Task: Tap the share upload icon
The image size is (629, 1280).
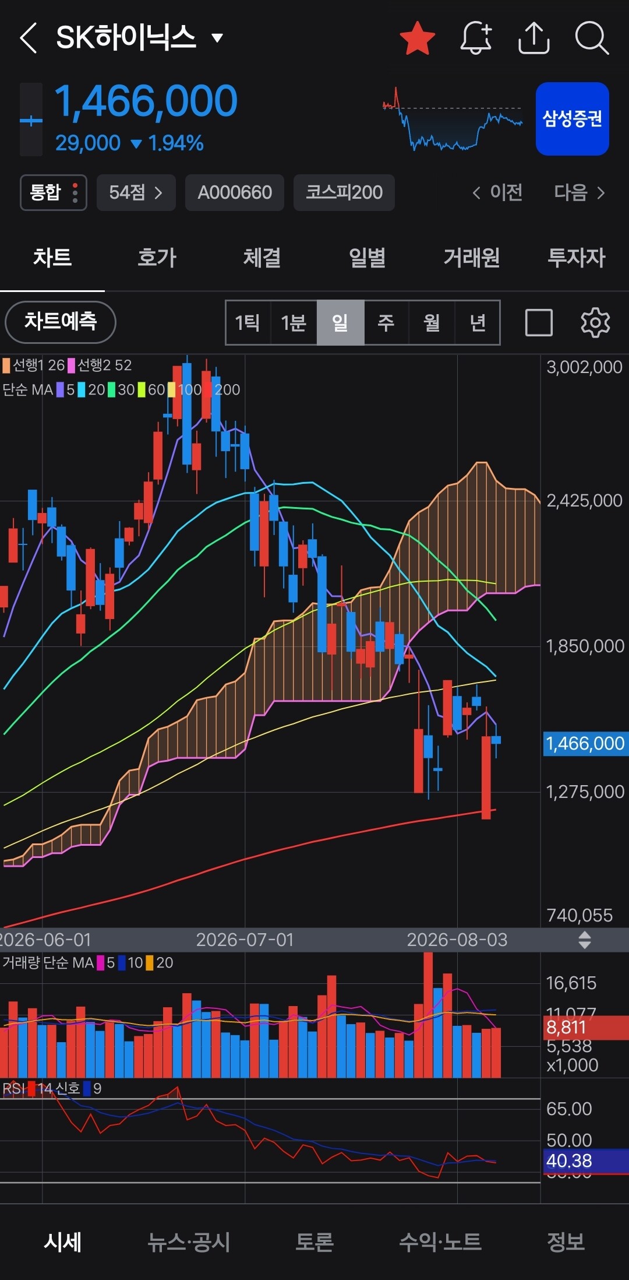Action: [534, 38]
